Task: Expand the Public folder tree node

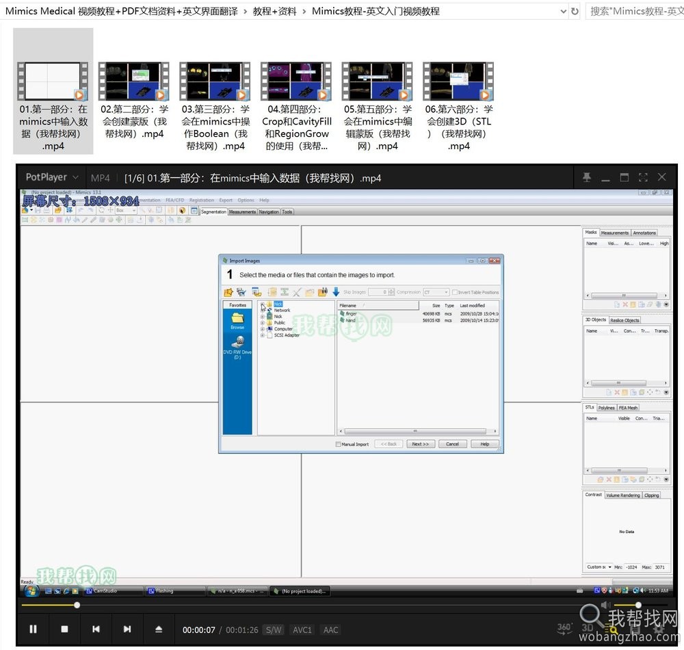Action: click(x=263, y=323)
